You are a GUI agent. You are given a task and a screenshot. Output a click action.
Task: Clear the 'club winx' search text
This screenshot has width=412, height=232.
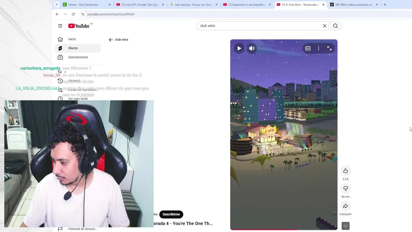pyautogui.click(x=324, y=26)
